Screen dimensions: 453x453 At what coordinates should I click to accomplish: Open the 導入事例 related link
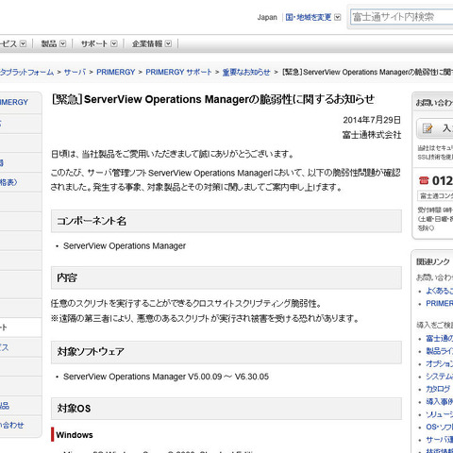(x=440, y=402)
